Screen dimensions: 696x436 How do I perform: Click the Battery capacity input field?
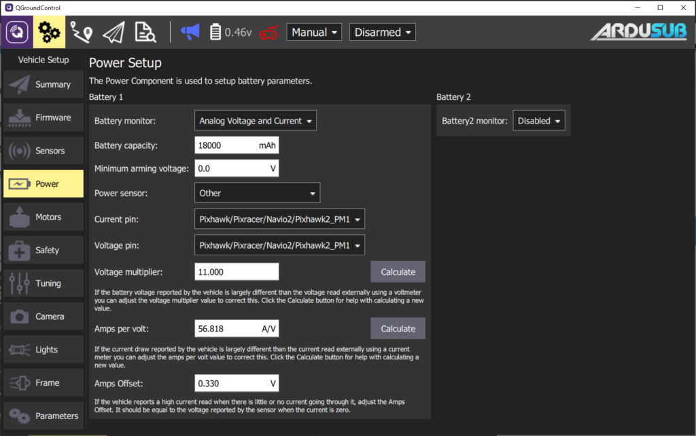[236, 145]
